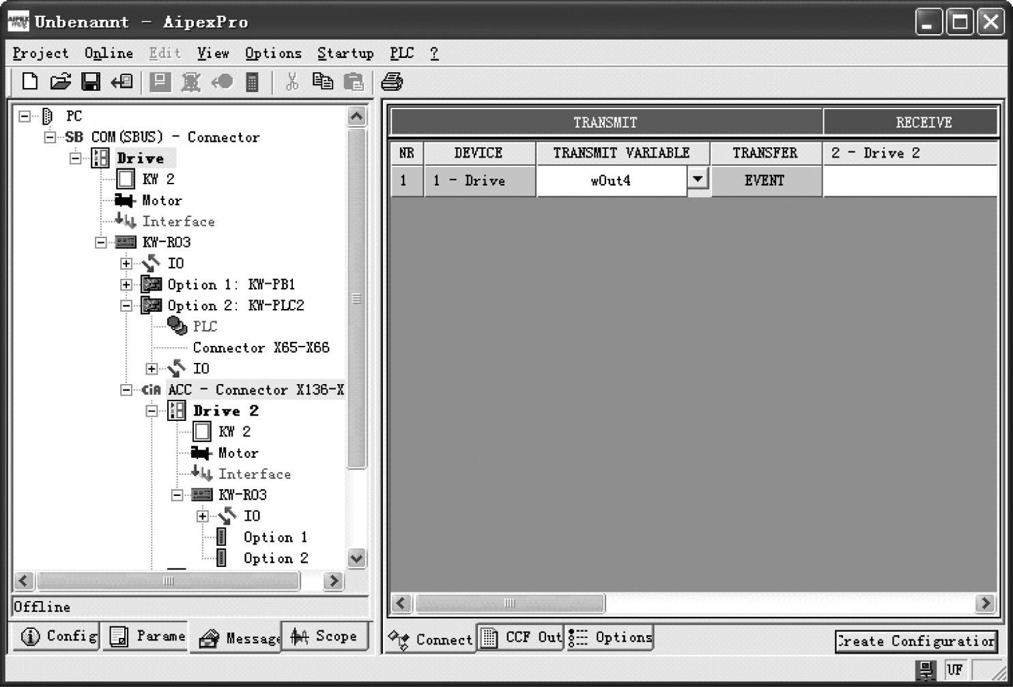Click the New project toolbar icon
The image size is (1013, 687).
pyautogui.click(x=29, y=82)
